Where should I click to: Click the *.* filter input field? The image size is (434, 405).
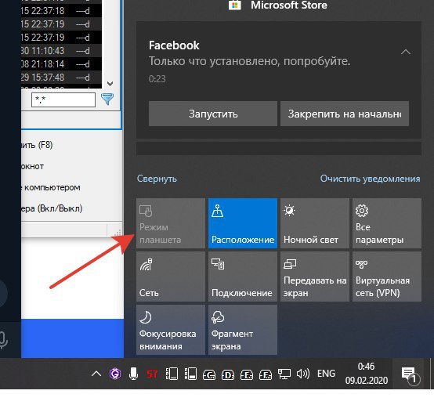point(63,99)
